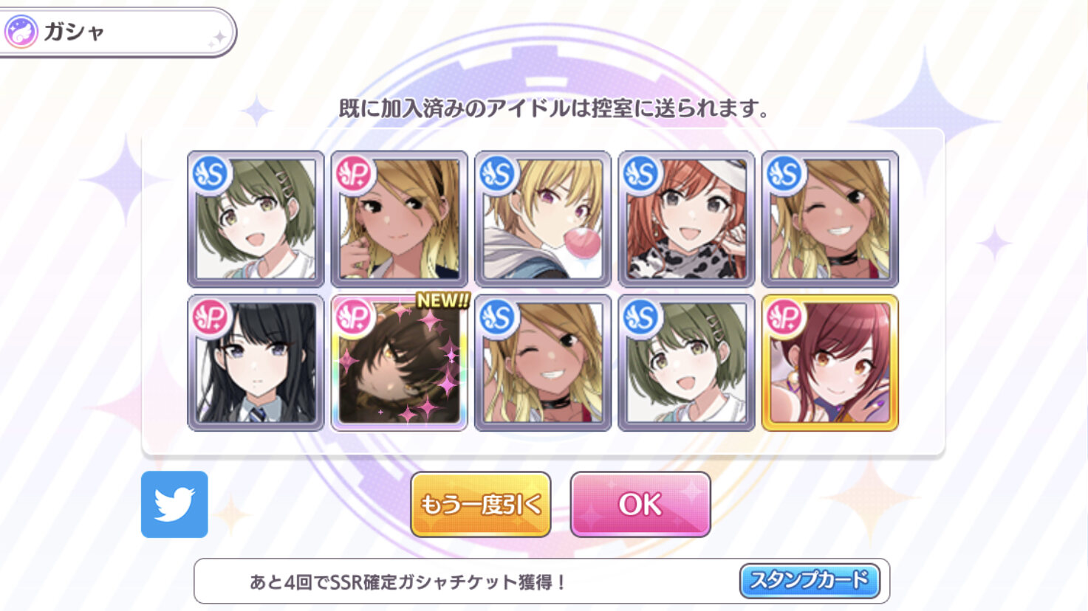Click the S badge on the bubblegum idol card
Viewport: 1088px width, 611px height.
click(498, 175)
